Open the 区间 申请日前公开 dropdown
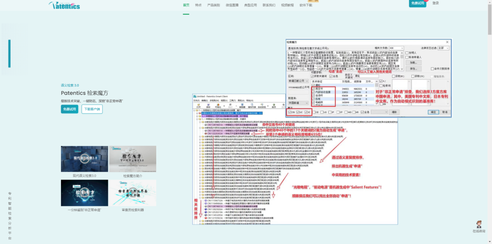The width and height of the screenshot is (492, 244). pyautogui.click(x=298, y=81)
